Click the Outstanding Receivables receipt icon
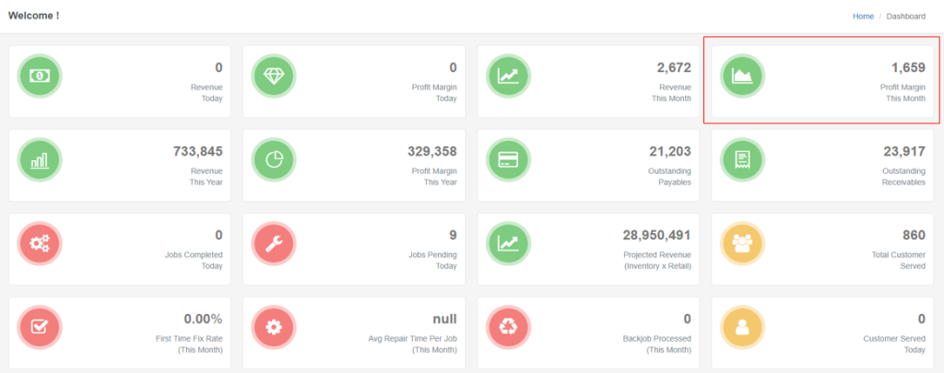This screenshot has height=373, width=944. pyautogui.click(x=742, y=160)
